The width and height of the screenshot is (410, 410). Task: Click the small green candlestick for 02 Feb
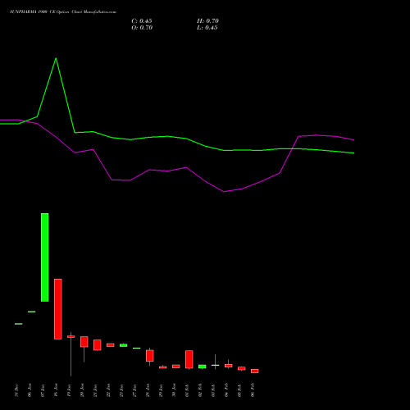203,367
